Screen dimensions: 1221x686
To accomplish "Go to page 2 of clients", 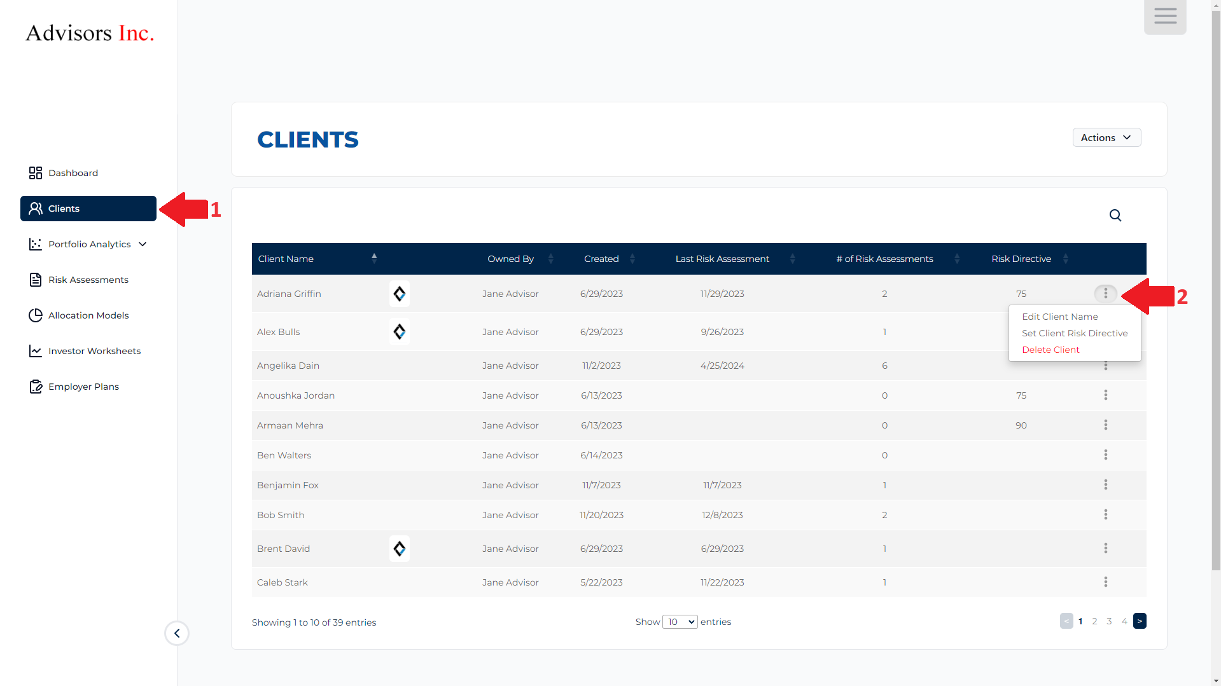I will pos(1094,621).
